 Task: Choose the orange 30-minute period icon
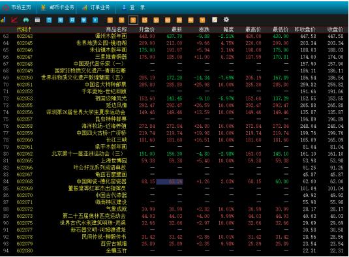tap(157, 20)
